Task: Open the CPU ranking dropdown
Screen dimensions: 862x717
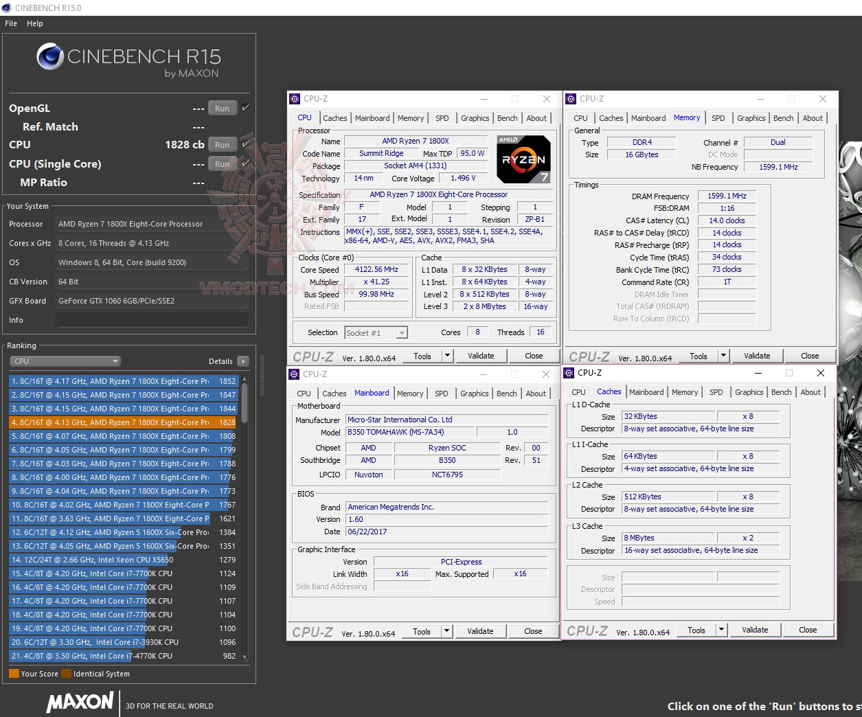Action: (x=65, y=361)
